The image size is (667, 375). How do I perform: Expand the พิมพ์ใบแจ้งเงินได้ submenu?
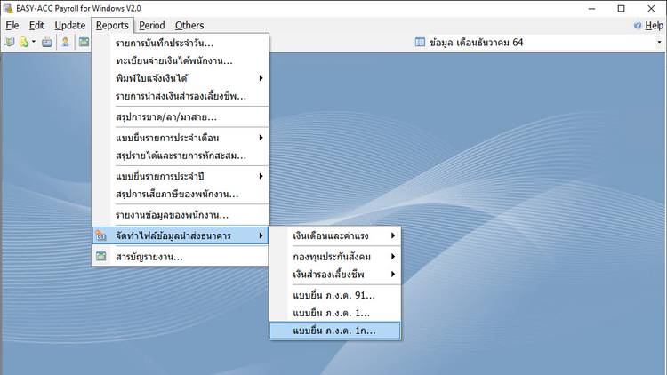tap(181, 78)
